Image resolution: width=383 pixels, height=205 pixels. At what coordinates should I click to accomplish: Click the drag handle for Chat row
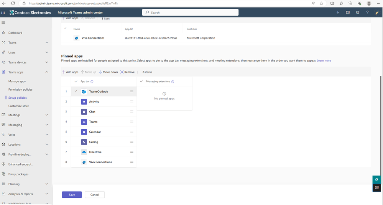[x=132, y=112]
